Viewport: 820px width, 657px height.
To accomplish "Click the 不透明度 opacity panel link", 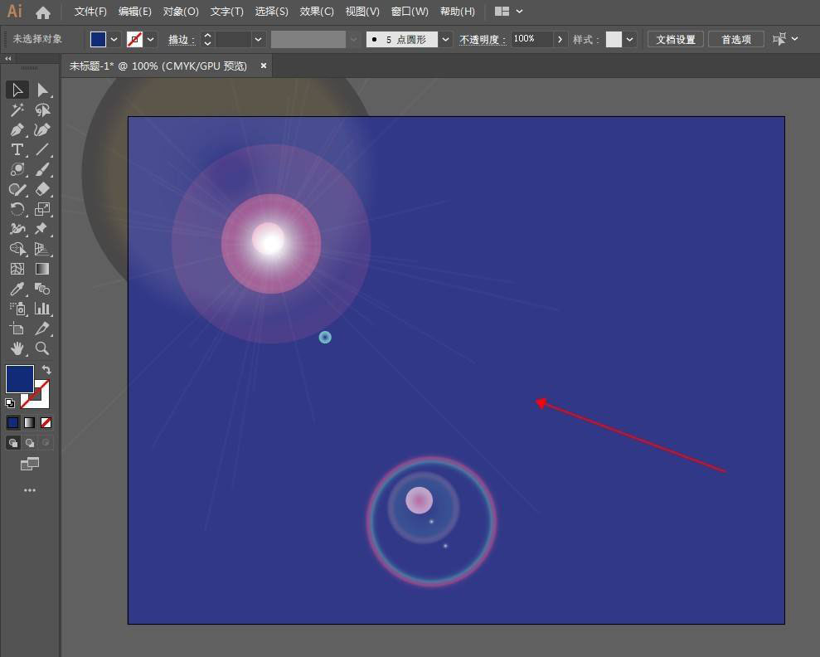I will pos(483,40).
